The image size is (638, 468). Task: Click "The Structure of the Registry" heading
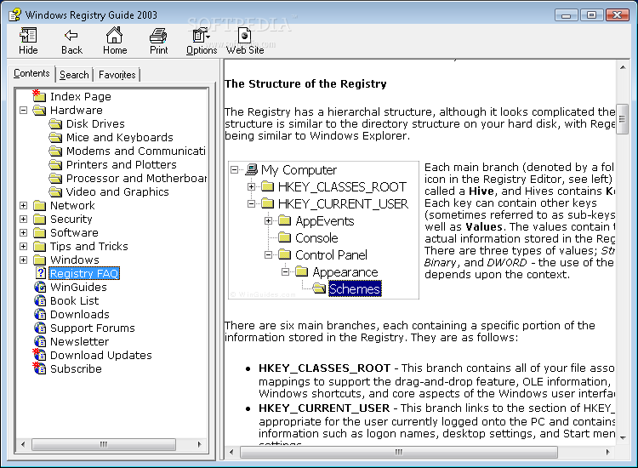(305, 84)
